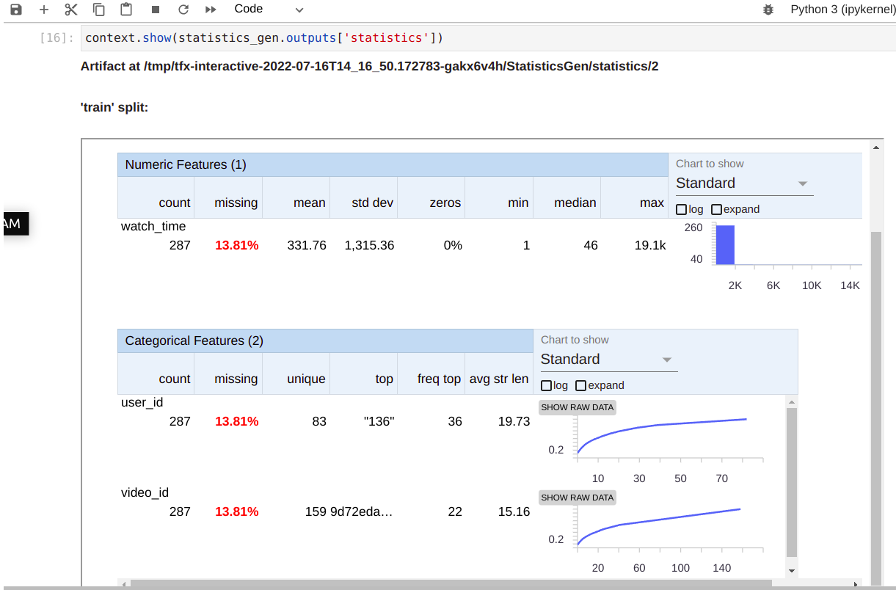Cut the selected cell
The height and width of the screenshot is (590, 896).
click(x=70, y=10)
